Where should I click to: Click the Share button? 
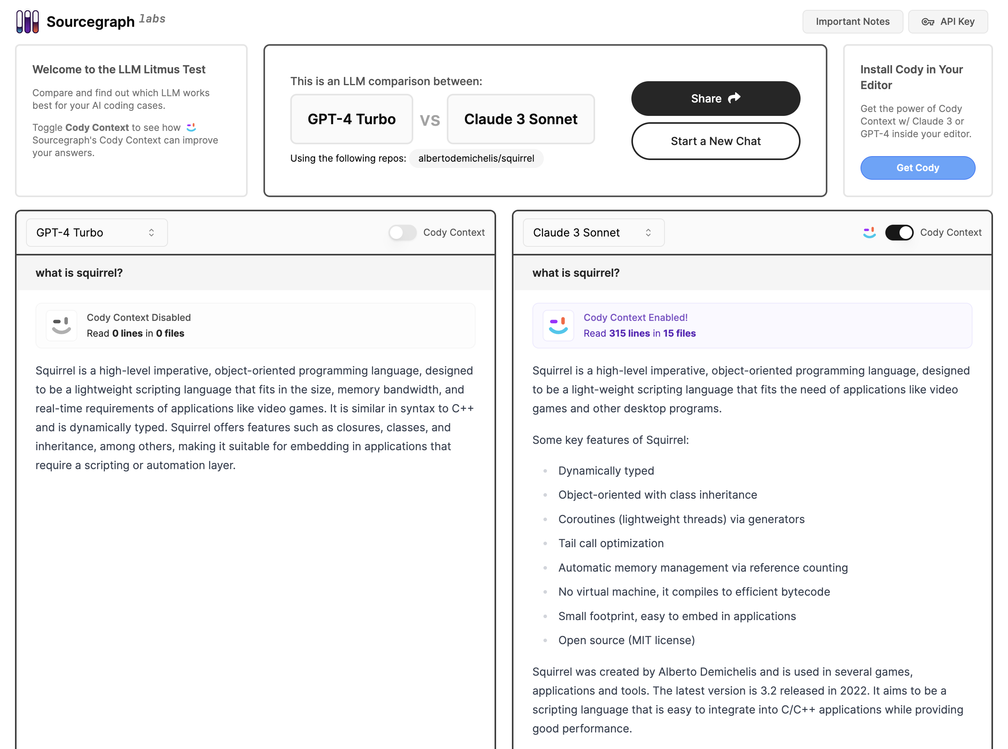715,99
